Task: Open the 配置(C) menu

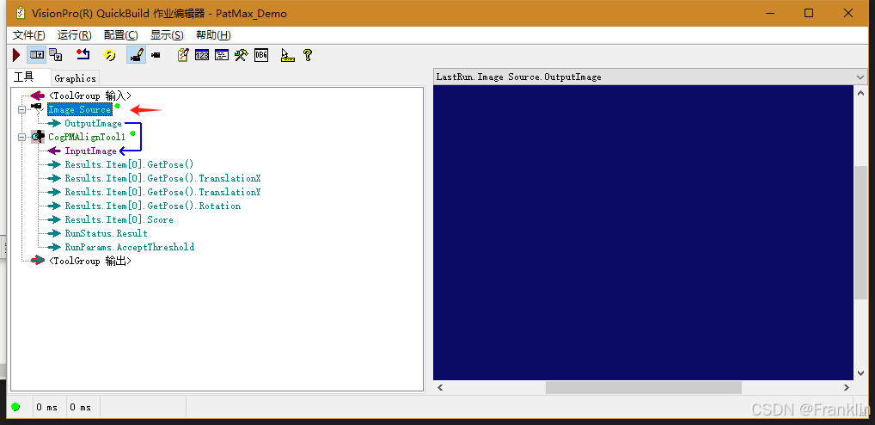Action: point(120,35)
